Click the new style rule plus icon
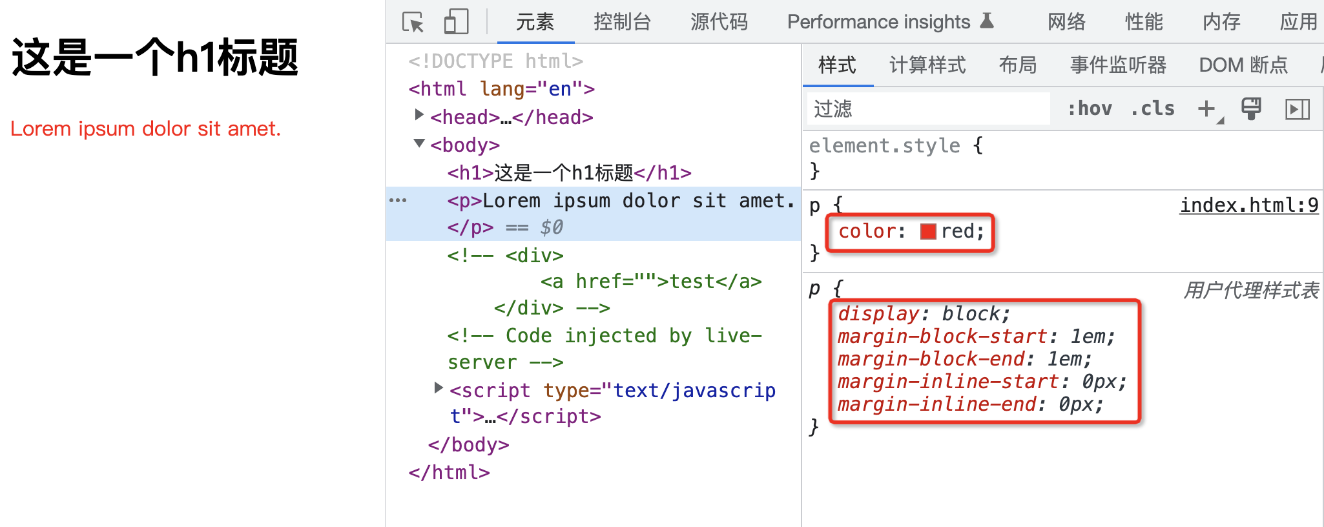The image size is (1324, 527). (1206, 108)
